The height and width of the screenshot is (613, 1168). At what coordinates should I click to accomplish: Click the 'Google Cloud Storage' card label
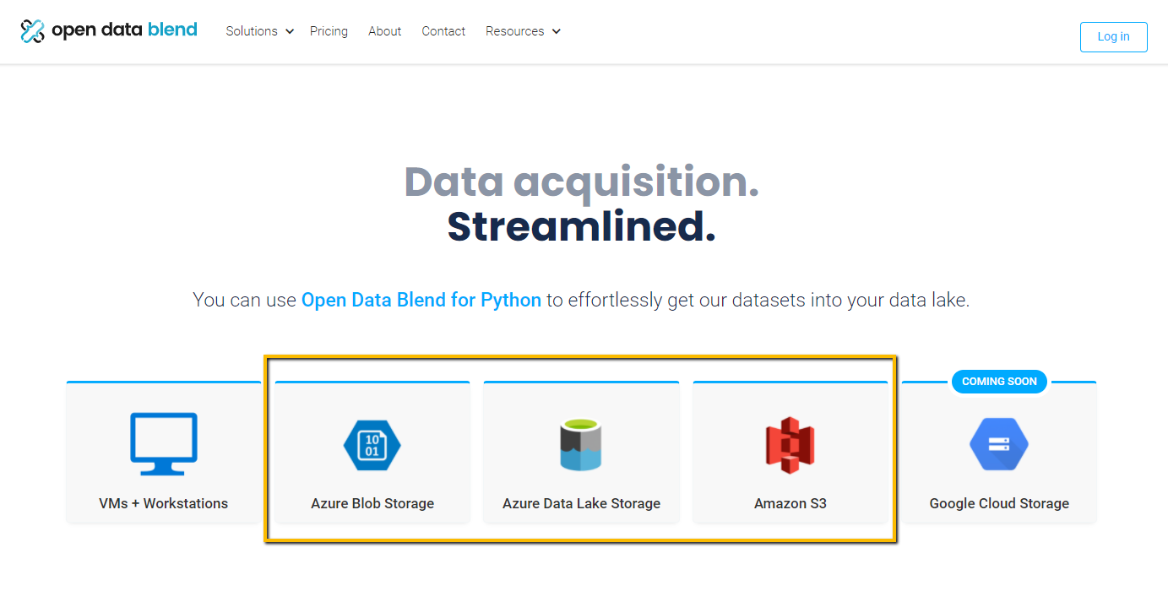click(x=999, y=503)
